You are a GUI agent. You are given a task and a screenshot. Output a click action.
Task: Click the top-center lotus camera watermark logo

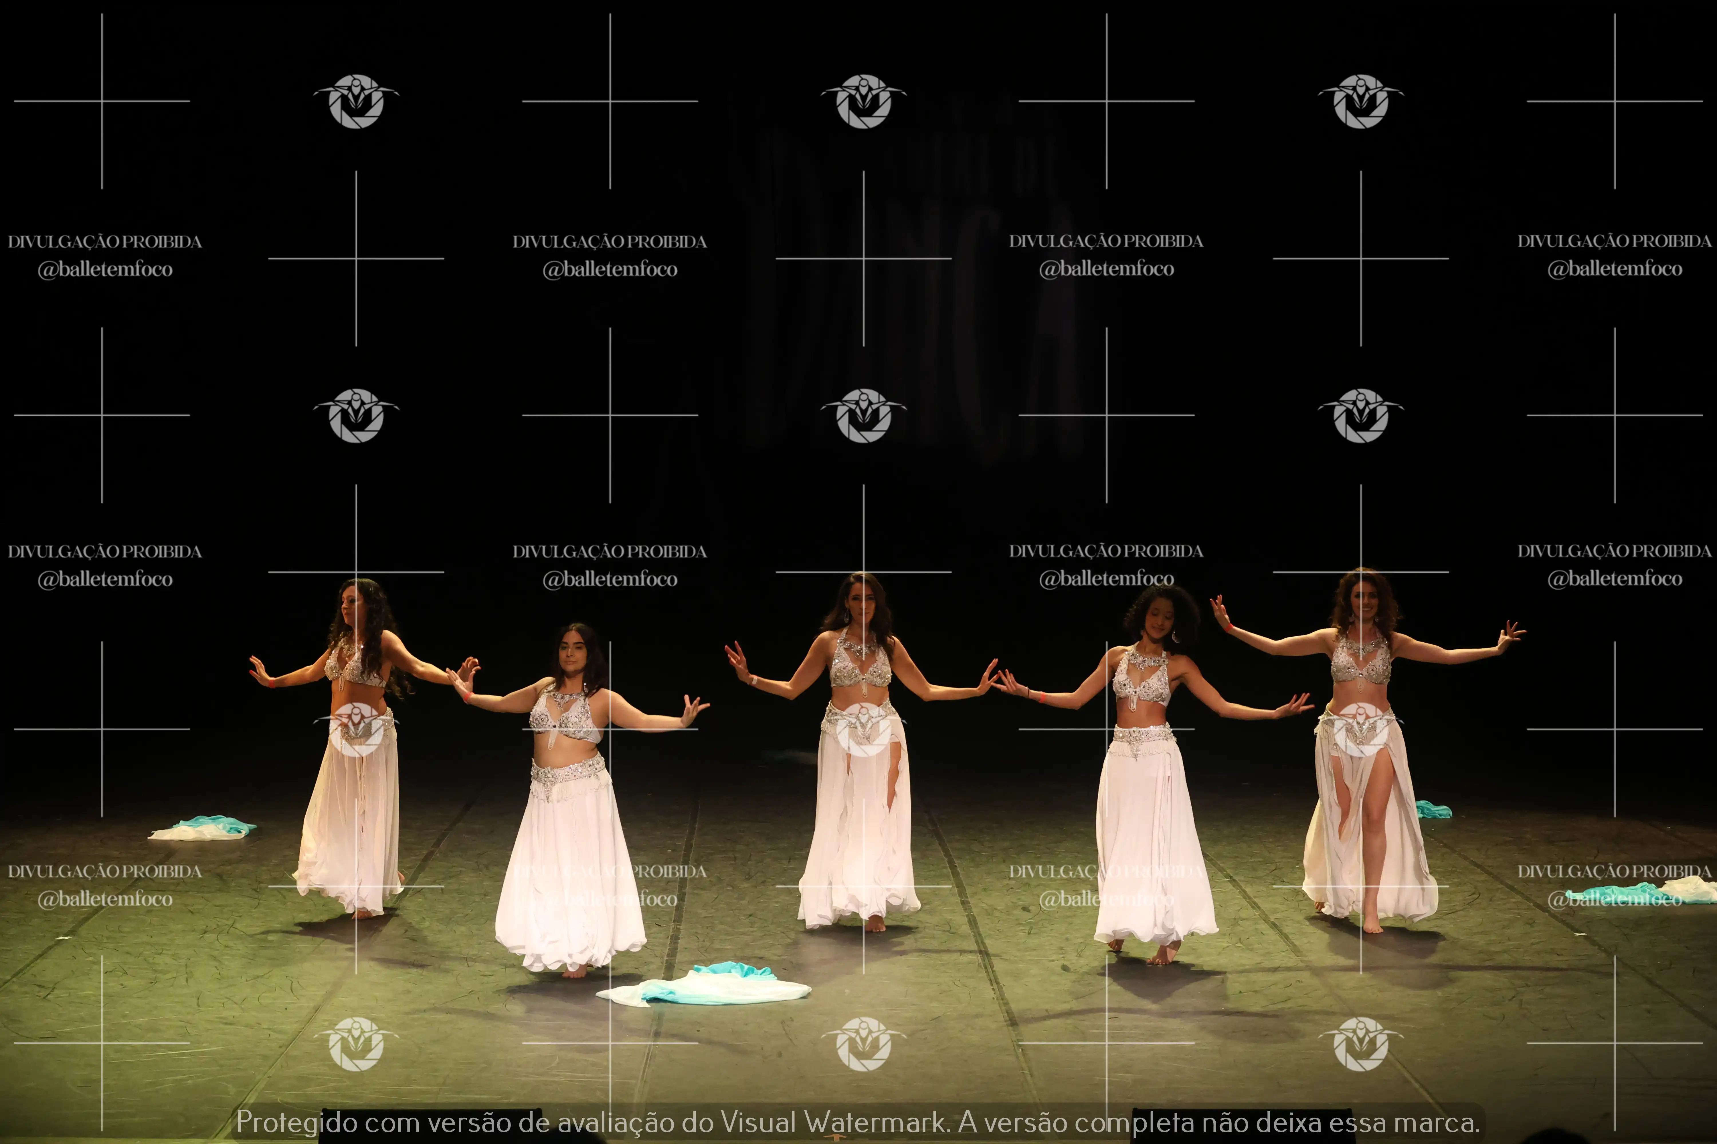(864, 102)
